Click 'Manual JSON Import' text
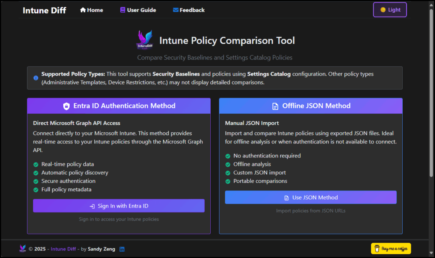 tap(252, 123)
